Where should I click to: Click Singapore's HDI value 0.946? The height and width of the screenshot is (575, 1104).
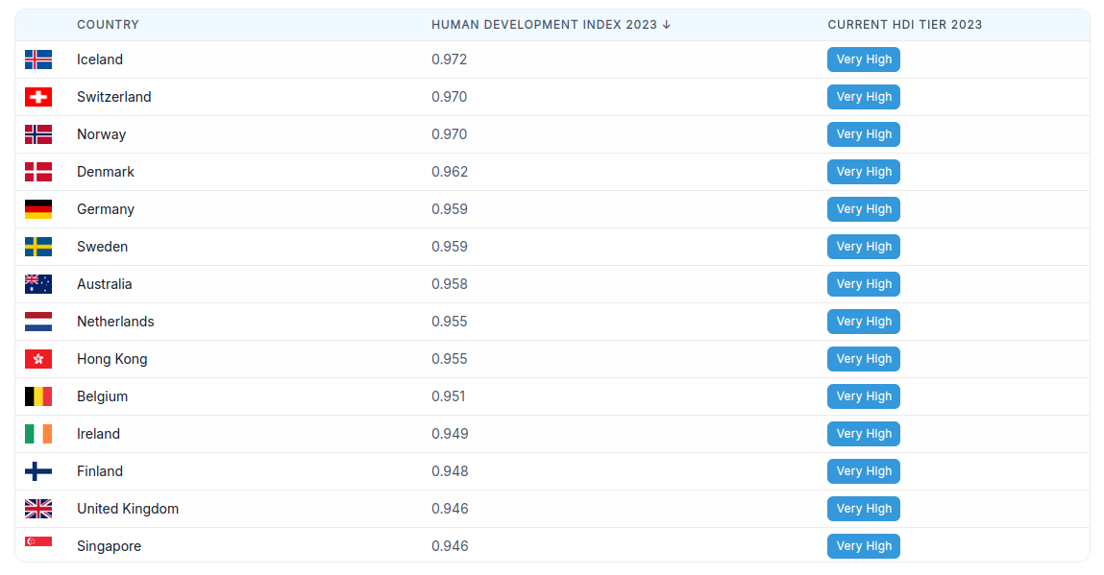pos(450,546)
